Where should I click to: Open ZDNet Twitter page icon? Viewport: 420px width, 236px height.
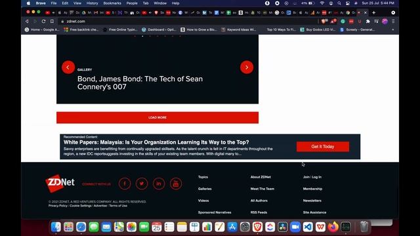coord(142,184)
